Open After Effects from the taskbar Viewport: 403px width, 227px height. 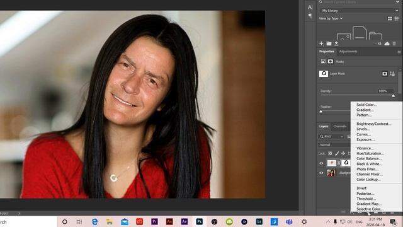point(184,221)
